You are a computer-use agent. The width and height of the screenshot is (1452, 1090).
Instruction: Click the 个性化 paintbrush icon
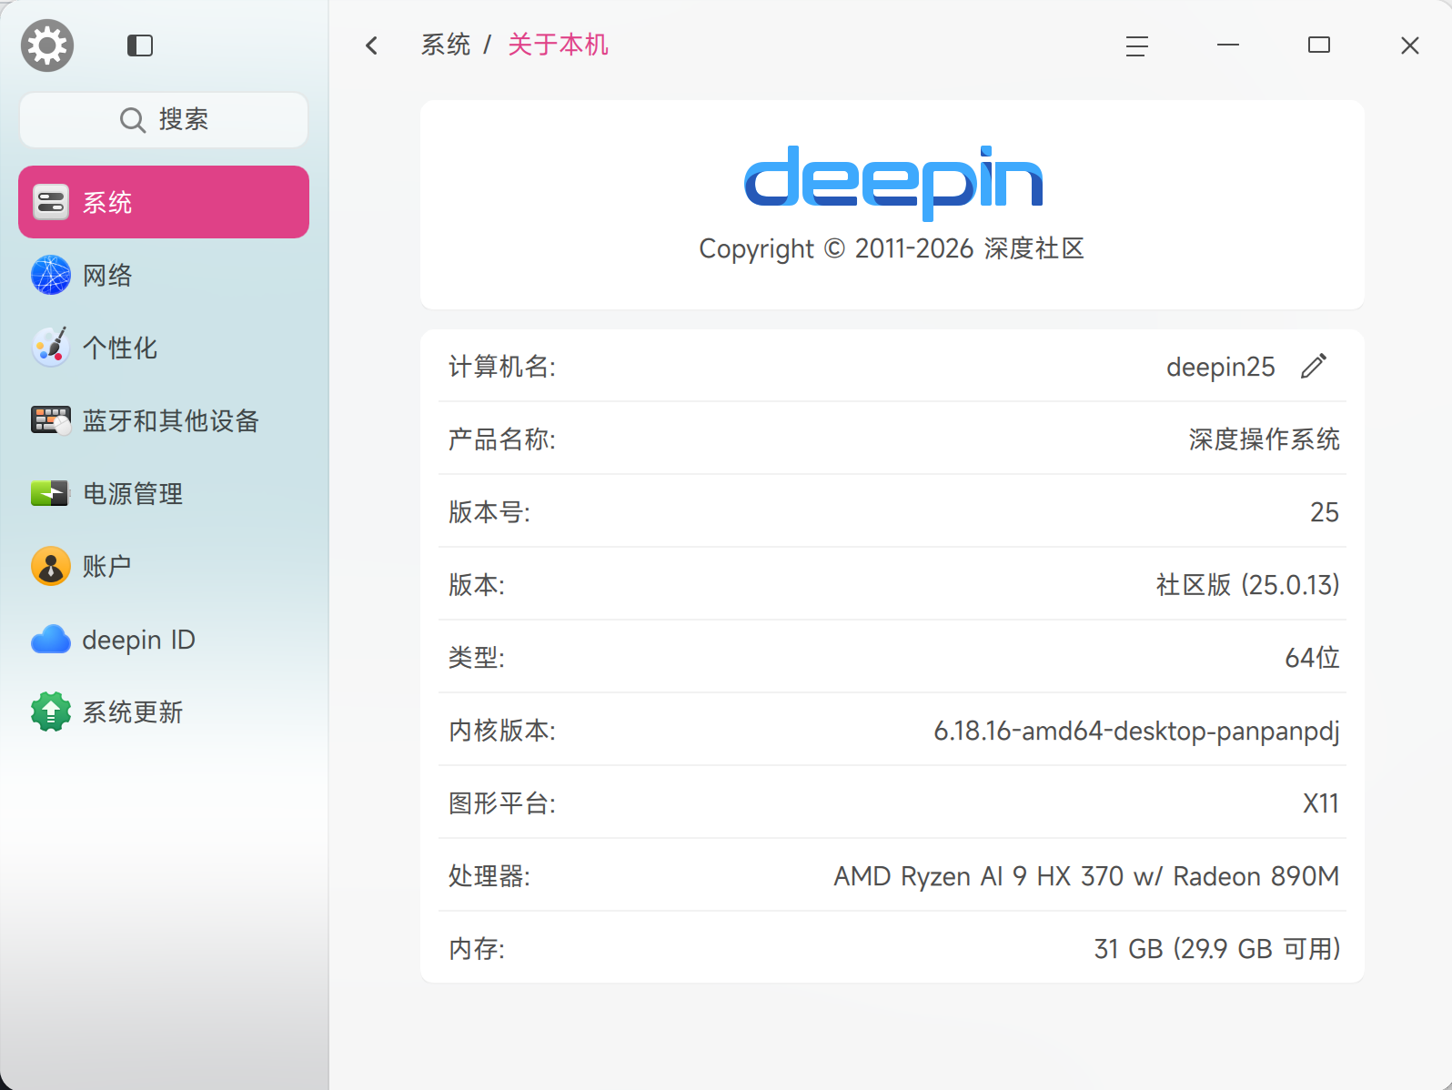coord(51,348)
